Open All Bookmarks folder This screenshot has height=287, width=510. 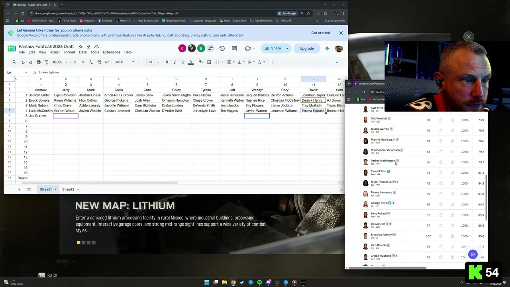335,21
